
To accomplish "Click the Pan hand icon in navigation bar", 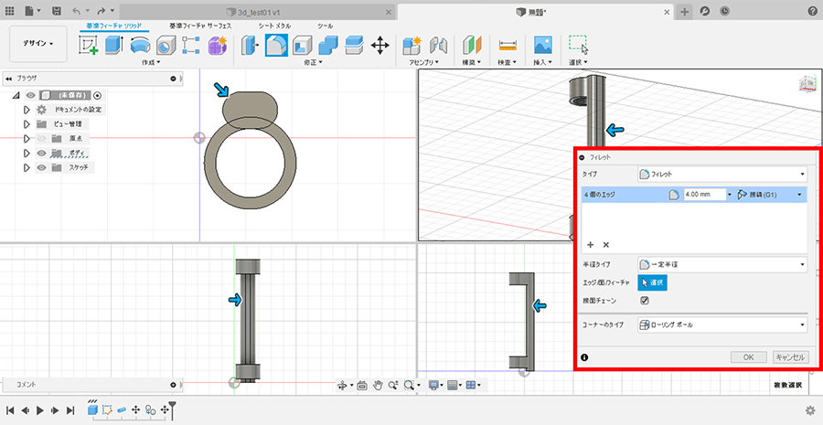I will click(377, 385).
